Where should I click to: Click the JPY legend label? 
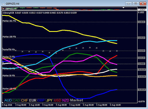(49, 100)
